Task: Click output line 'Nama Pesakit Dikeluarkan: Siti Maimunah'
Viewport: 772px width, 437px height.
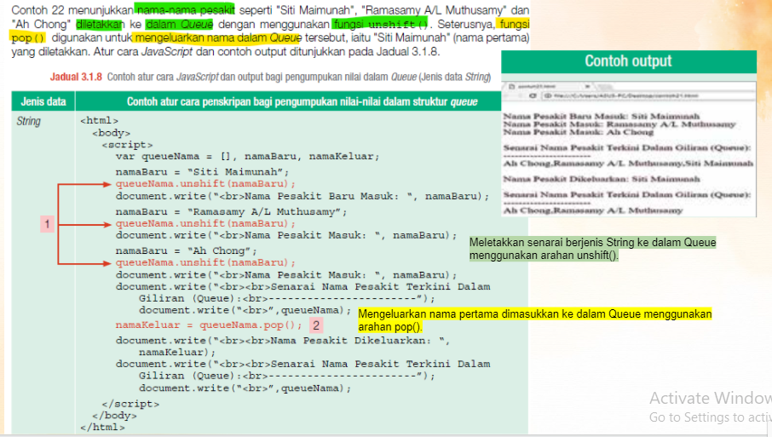Action: point(602,179)
